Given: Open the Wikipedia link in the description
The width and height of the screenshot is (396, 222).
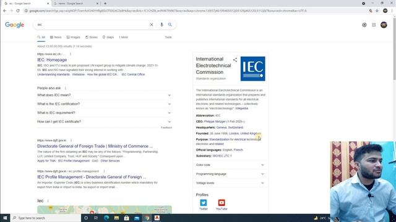Looking at the screenshot, I should tap(241, 109).
